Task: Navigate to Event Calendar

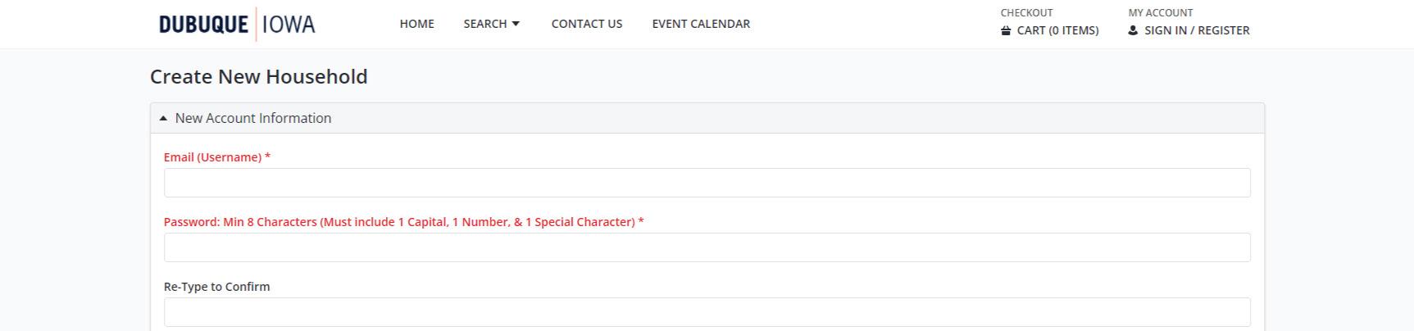Action: click(701, 24)
